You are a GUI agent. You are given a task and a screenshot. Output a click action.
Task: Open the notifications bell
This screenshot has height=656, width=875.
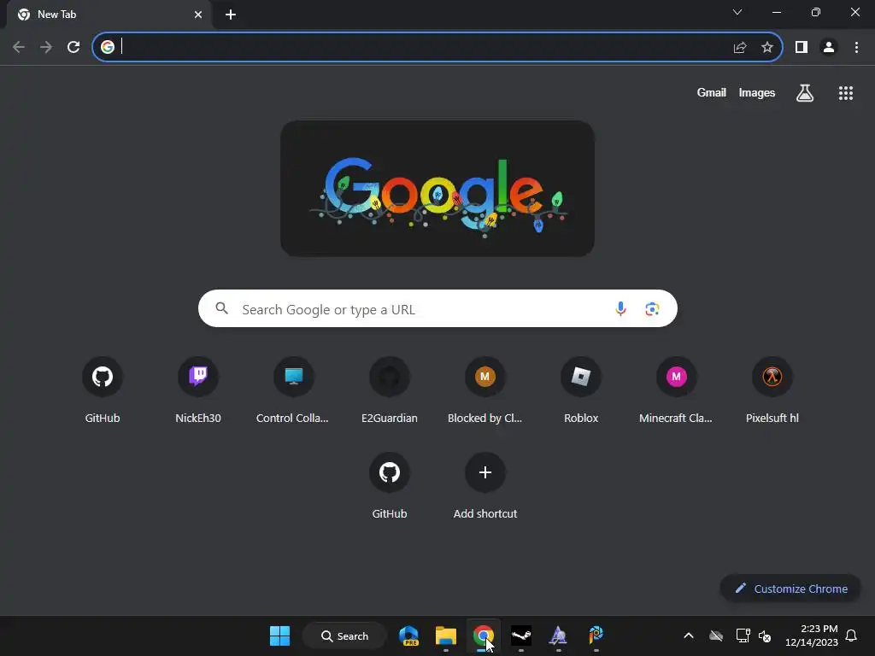point(851,635)
